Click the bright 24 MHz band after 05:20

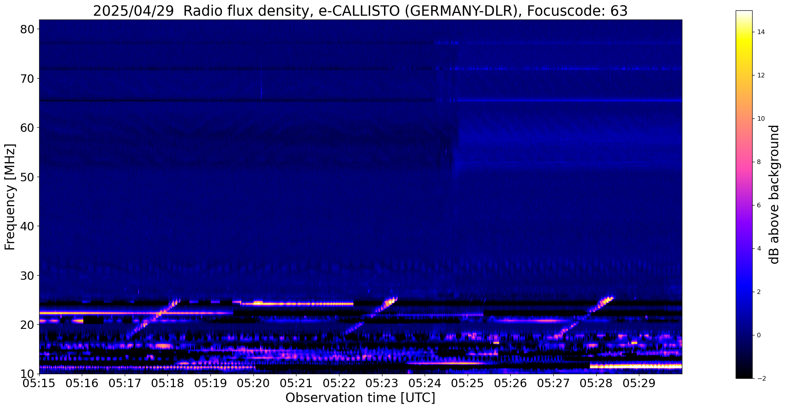[297, 304]
